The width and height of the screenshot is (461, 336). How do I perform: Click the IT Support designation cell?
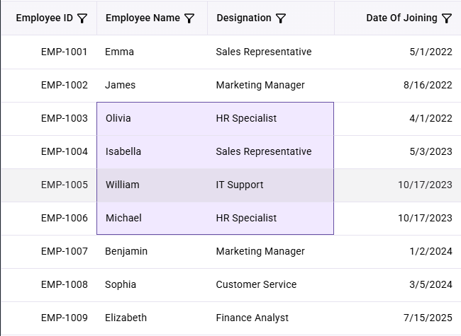point(270,185)
